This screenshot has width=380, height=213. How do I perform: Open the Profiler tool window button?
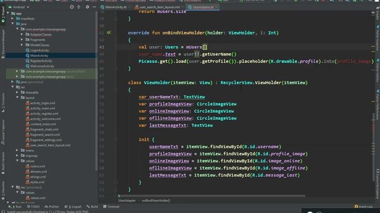(52, 206)
